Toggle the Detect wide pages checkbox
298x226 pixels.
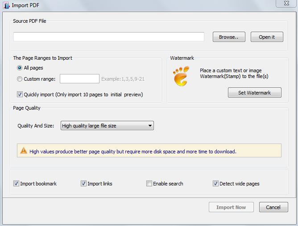pyautogui.click(x=216, y=184)
